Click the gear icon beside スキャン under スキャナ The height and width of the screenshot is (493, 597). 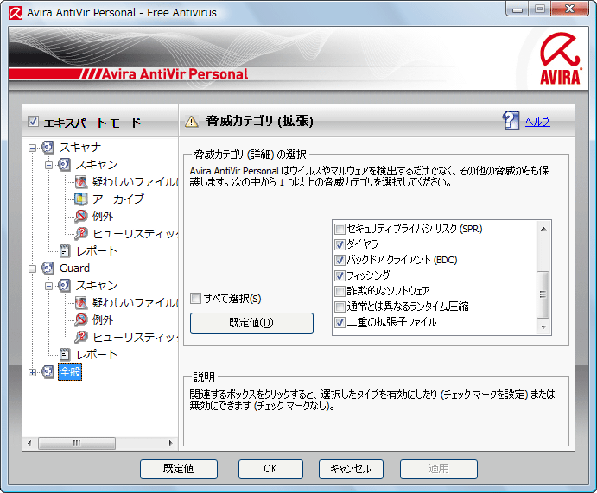pyautogui.click(x=64, y=165)
